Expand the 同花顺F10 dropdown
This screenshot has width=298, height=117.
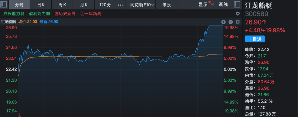point(142,5)
